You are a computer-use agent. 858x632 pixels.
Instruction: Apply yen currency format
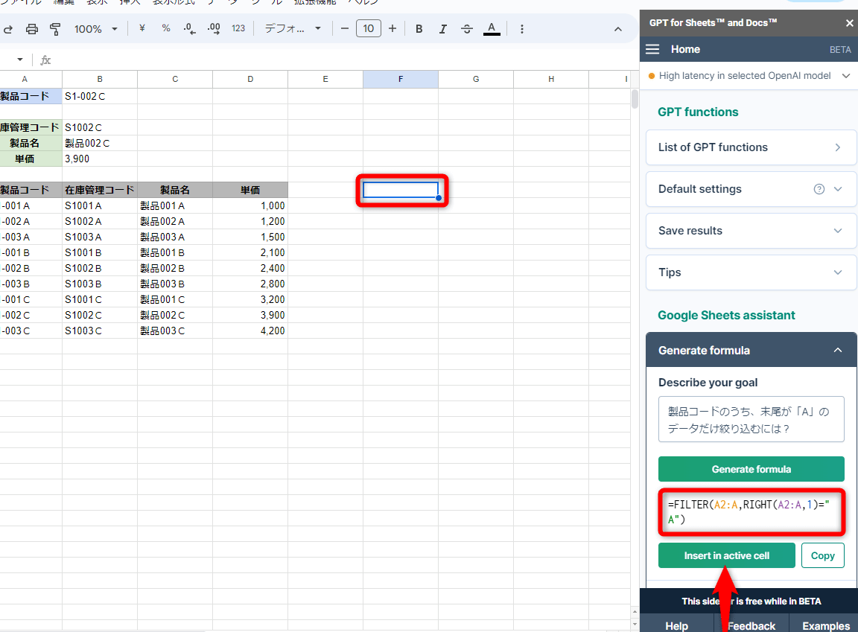click(x=142, y=28)
